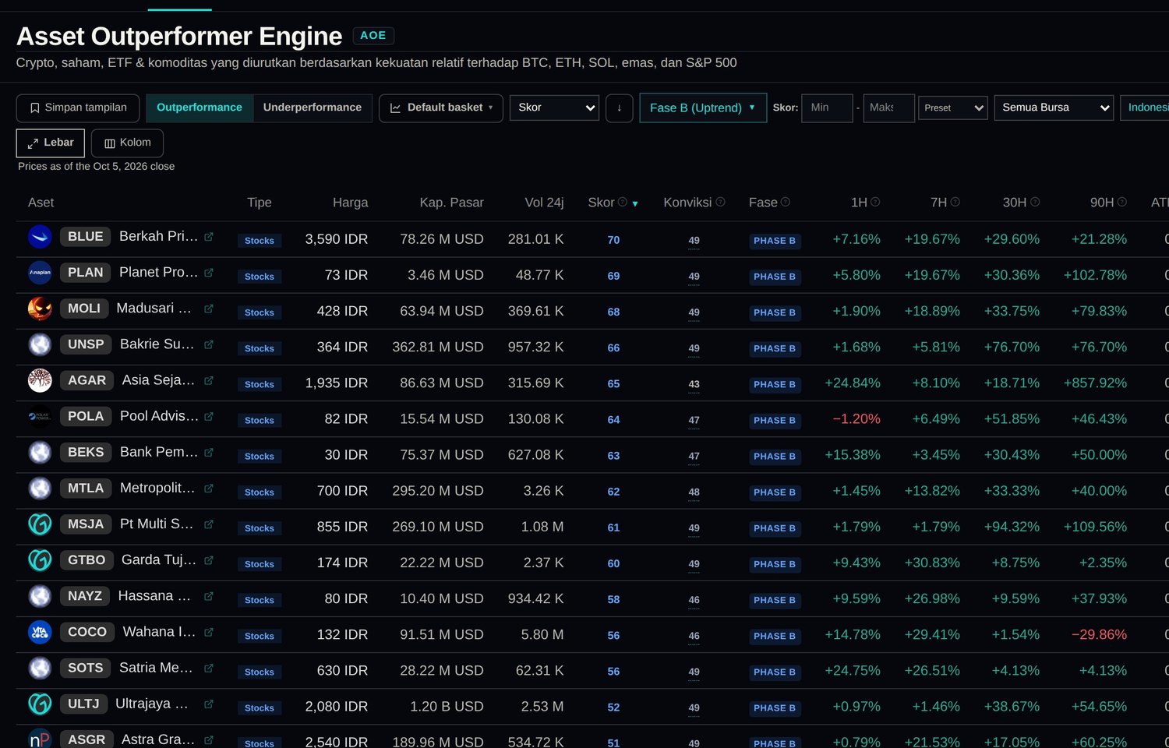The image size is (1169, 748).
Task: Click the AOE badge beside title
Action: point(373,35)
